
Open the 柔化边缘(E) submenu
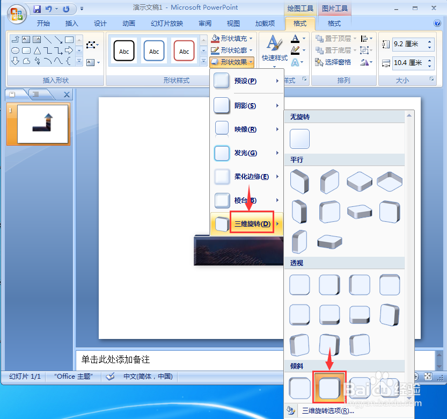pos(247,177)
